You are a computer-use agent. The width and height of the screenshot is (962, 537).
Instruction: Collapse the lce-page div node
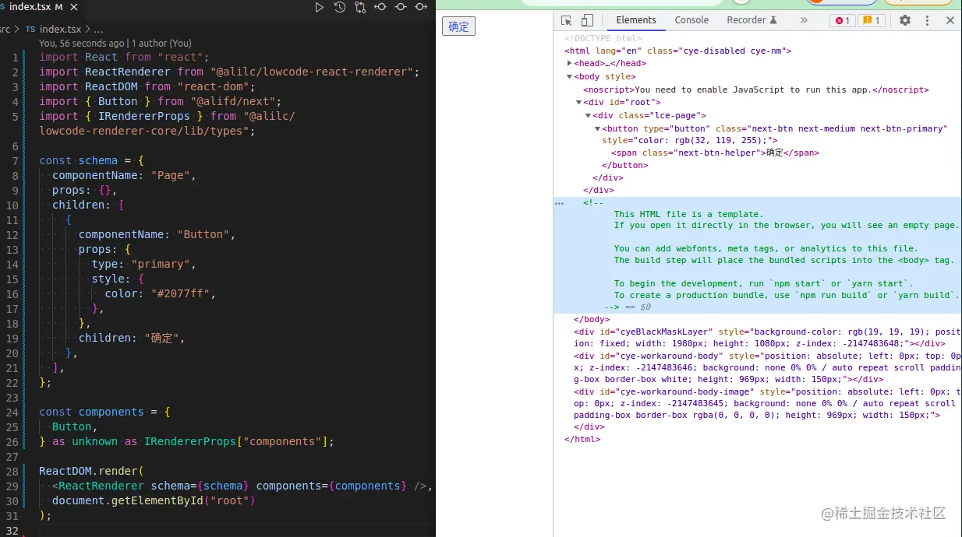pyautogui.click(x=588, y=114)
